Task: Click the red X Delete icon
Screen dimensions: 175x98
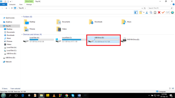Action: click(x=159, y=12)
